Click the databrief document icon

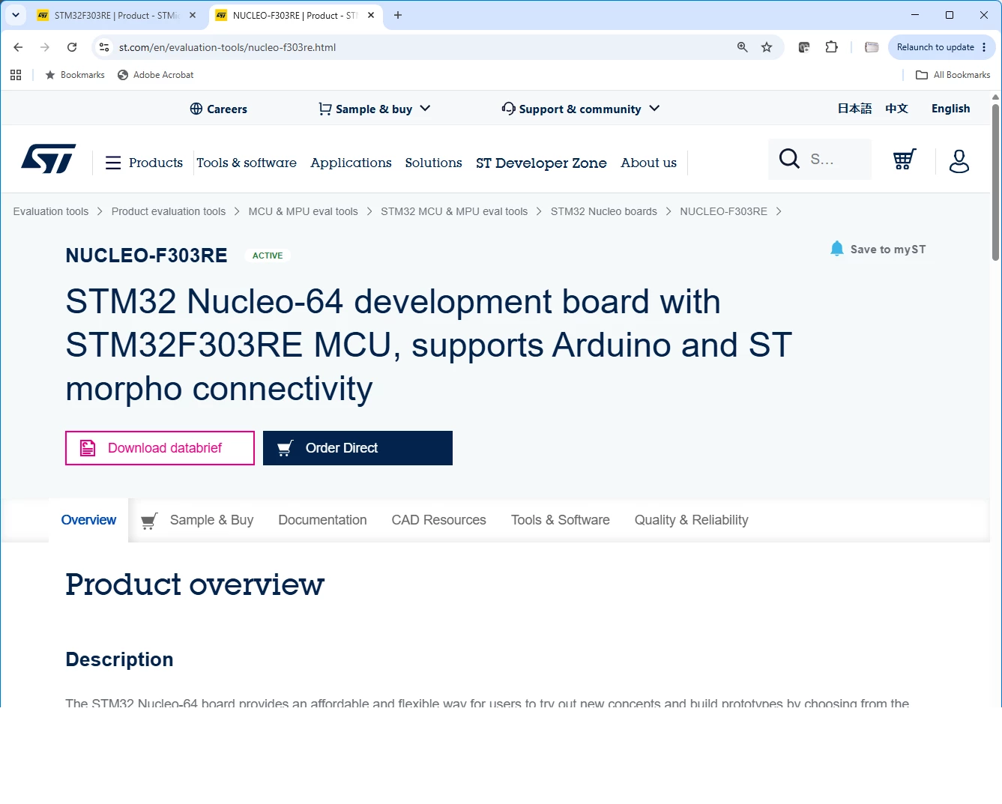click(88, 448)
